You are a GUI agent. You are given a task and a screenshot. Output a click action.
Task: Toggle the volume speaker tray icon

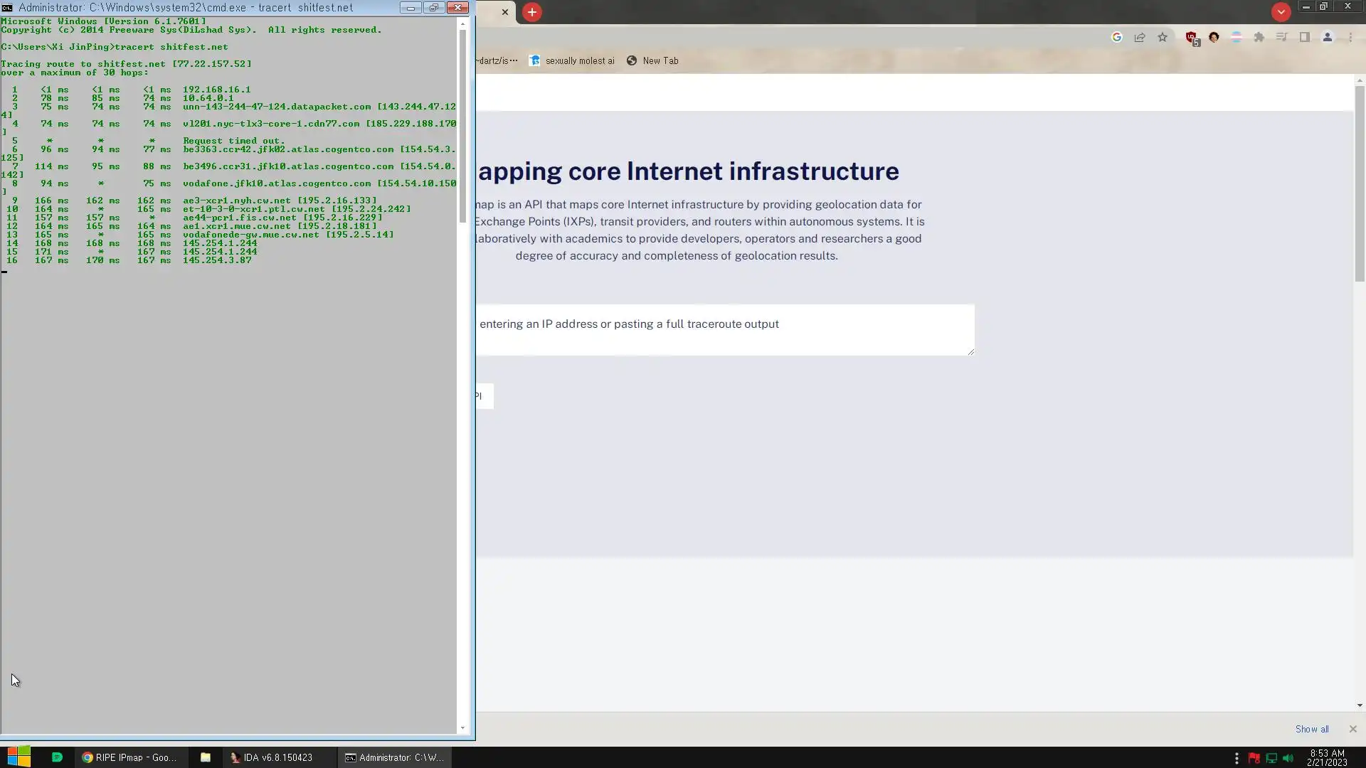[x=1288, y=758]
